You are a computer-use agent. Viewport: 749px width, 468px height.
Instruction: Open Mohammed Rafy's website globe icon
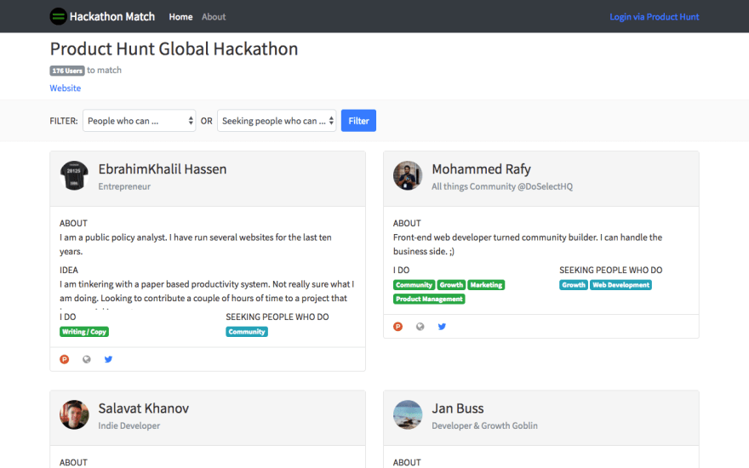tap(420, 327)
